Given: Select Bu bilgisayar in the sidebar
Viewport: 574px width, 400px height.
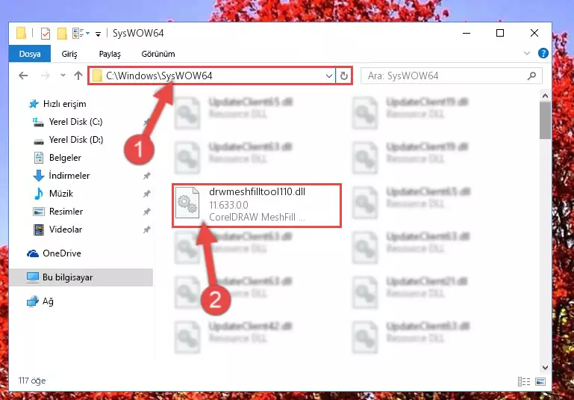Looking at the screenshot, I should (x=81, y=277).
